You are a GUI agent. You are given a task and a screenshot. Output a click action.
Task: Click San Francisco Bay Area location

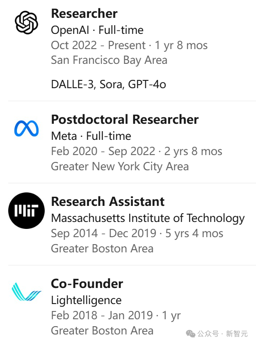109,60
